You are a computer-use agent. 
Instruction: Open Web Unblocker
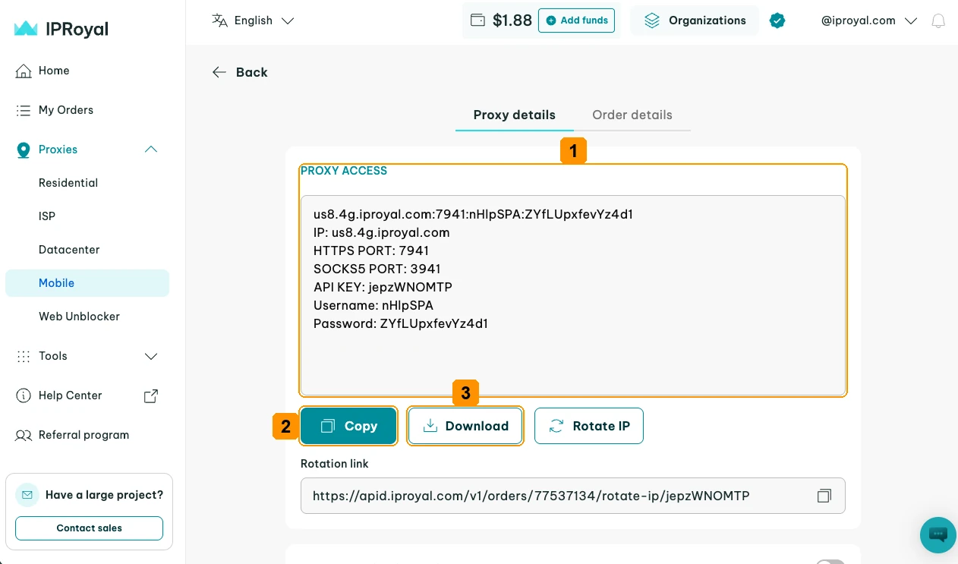tap(79, 317)
